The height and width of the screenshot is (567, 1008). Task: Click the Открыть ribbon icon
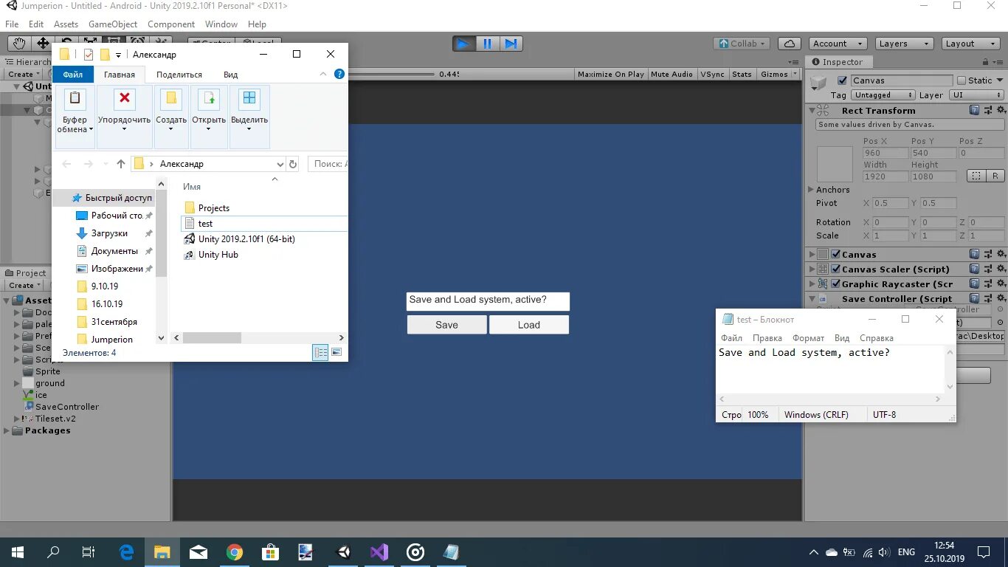(209, 98)
